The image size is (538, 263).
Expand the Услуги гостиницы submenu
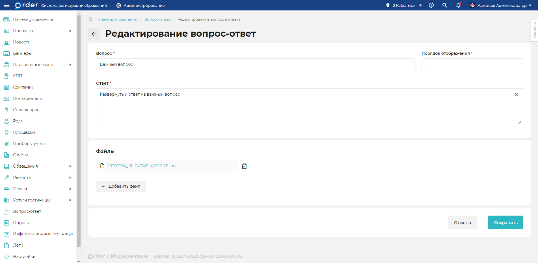[70, 200]
